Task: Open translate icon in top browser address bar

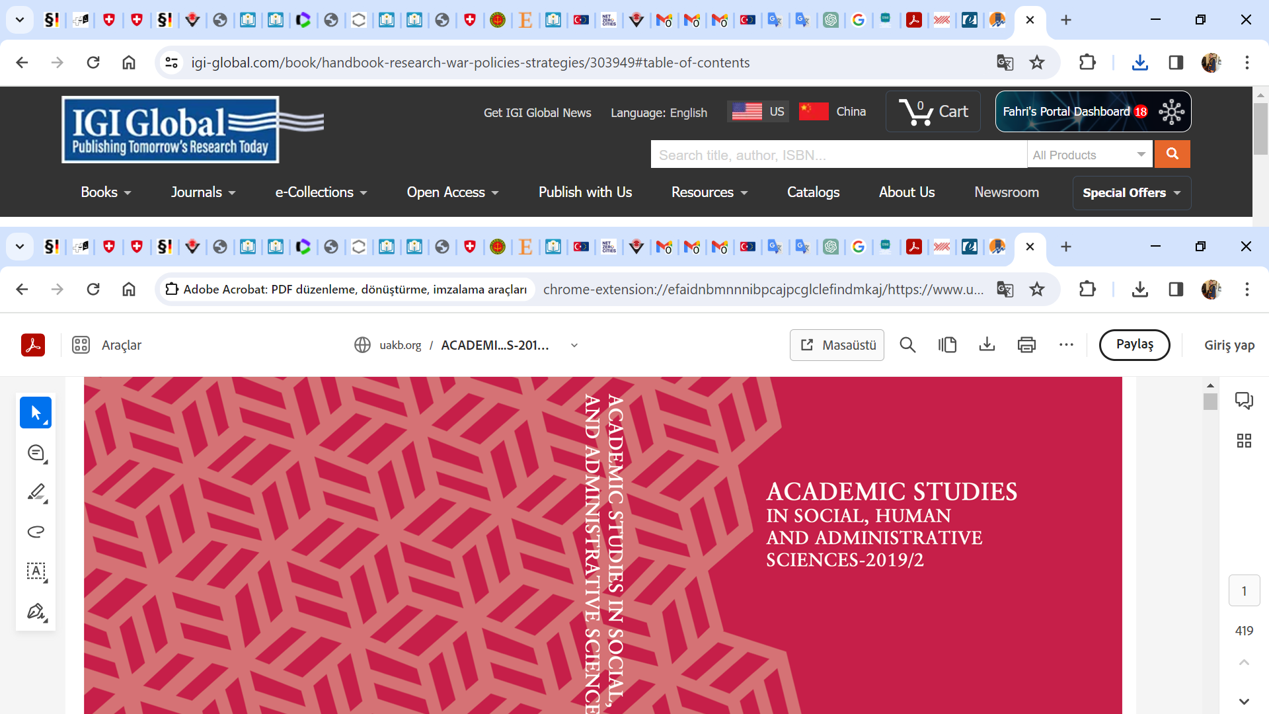Action: (x=1005, y=63)
